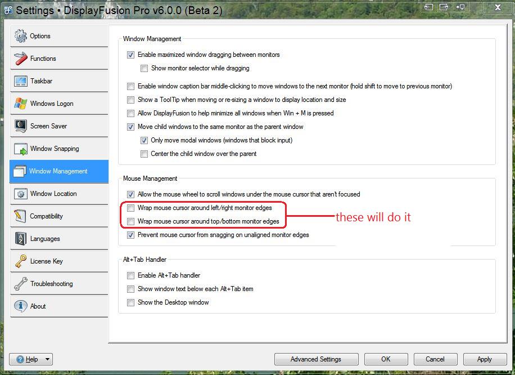Open the Troubleshooting wrench icon

pos(21,284)
